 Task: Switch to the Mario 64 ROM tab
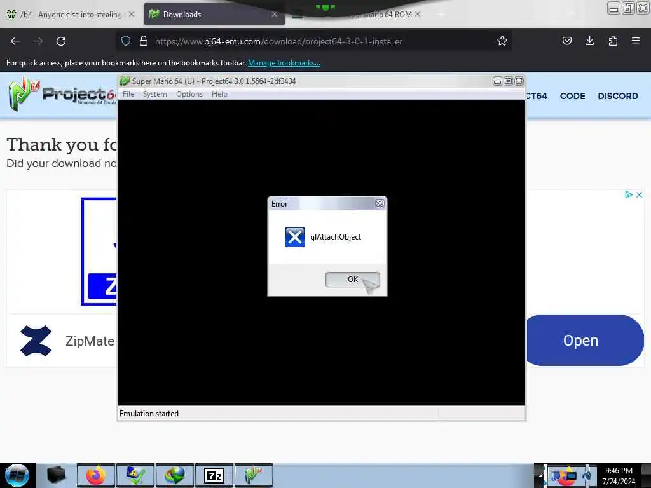coord(357,15)
